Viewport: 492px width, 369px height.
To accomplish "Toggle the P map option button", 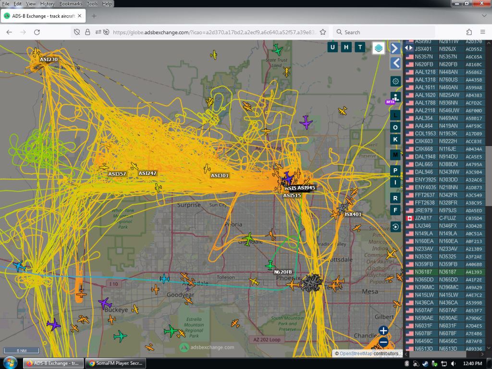I will [395, 171].
